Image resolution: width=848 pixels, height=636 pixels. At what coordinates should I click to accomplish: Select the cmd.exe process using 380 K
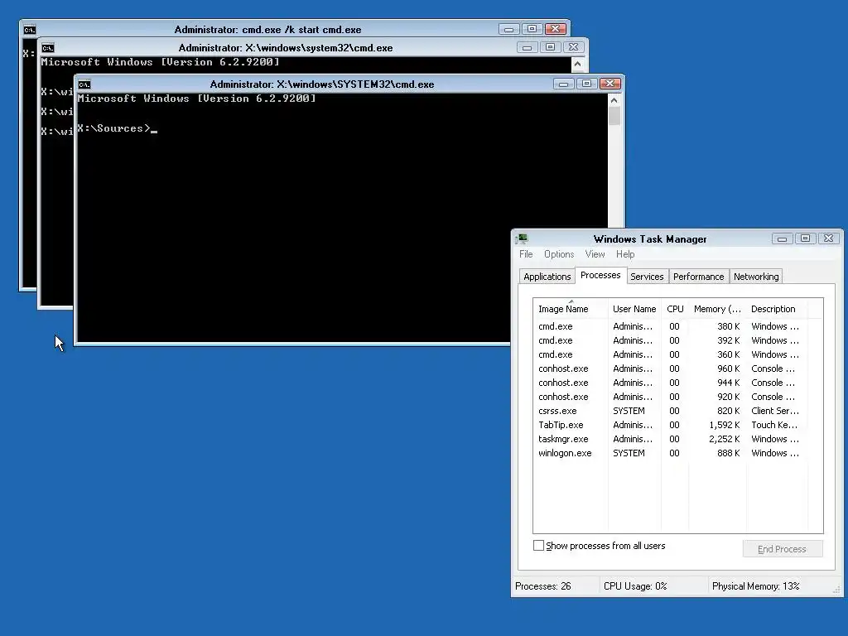(x=671, y=326)
